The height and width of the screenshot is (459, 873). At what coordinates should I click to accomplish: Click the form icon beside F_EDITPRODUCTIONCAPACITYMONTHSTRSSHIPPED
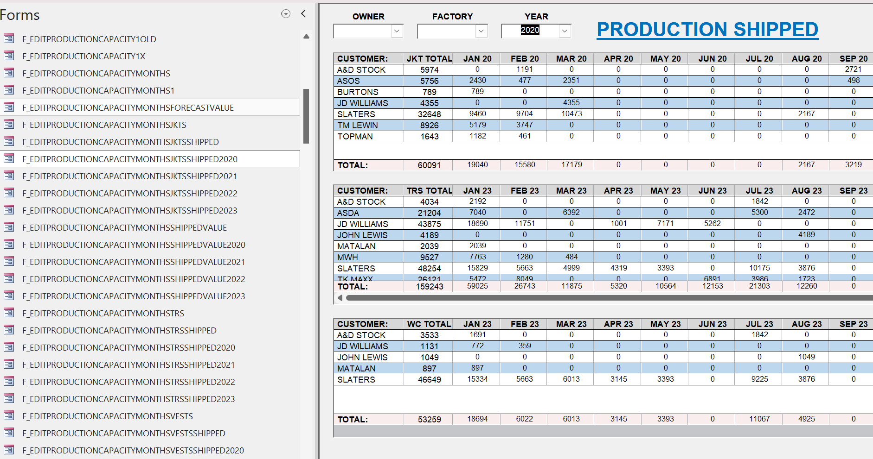click(x=9, y=330)
